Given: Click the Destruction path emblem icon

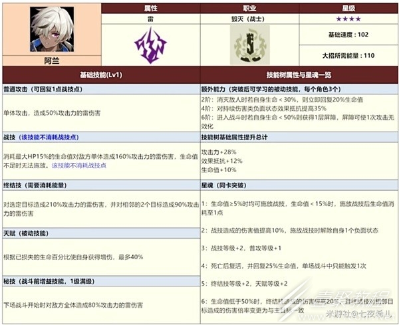Looking at the screenshot, I should tap(249, 45).
